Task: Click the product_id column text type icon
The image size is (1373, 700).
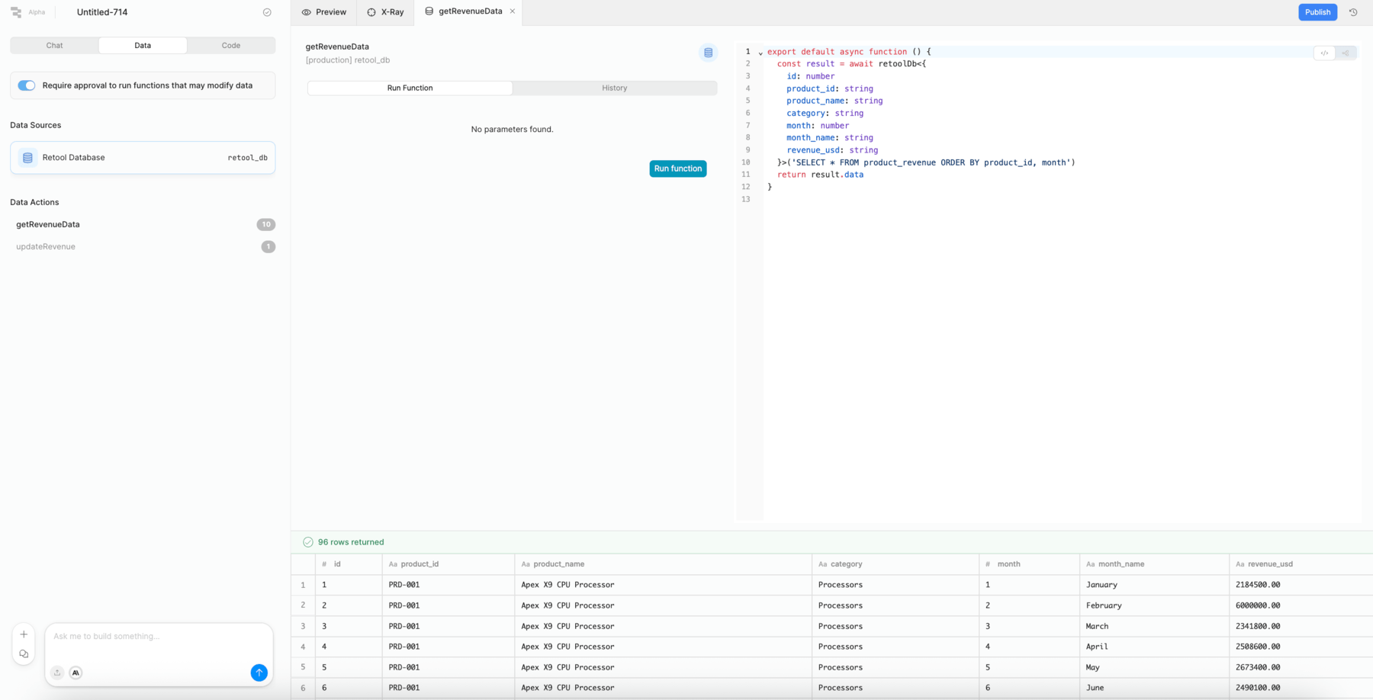Action: [393, 564]
